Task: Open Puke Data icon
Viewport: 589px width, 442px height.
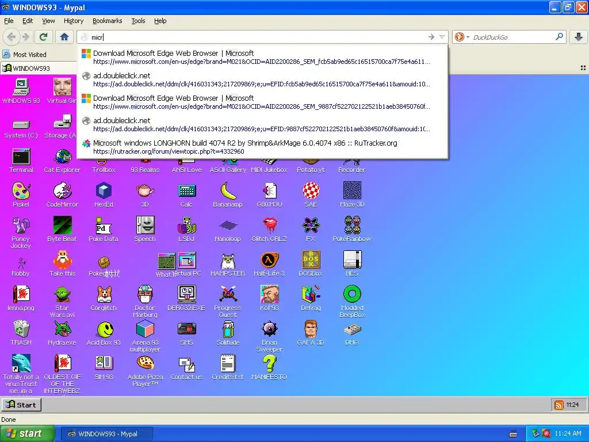Action: [104, 229]
